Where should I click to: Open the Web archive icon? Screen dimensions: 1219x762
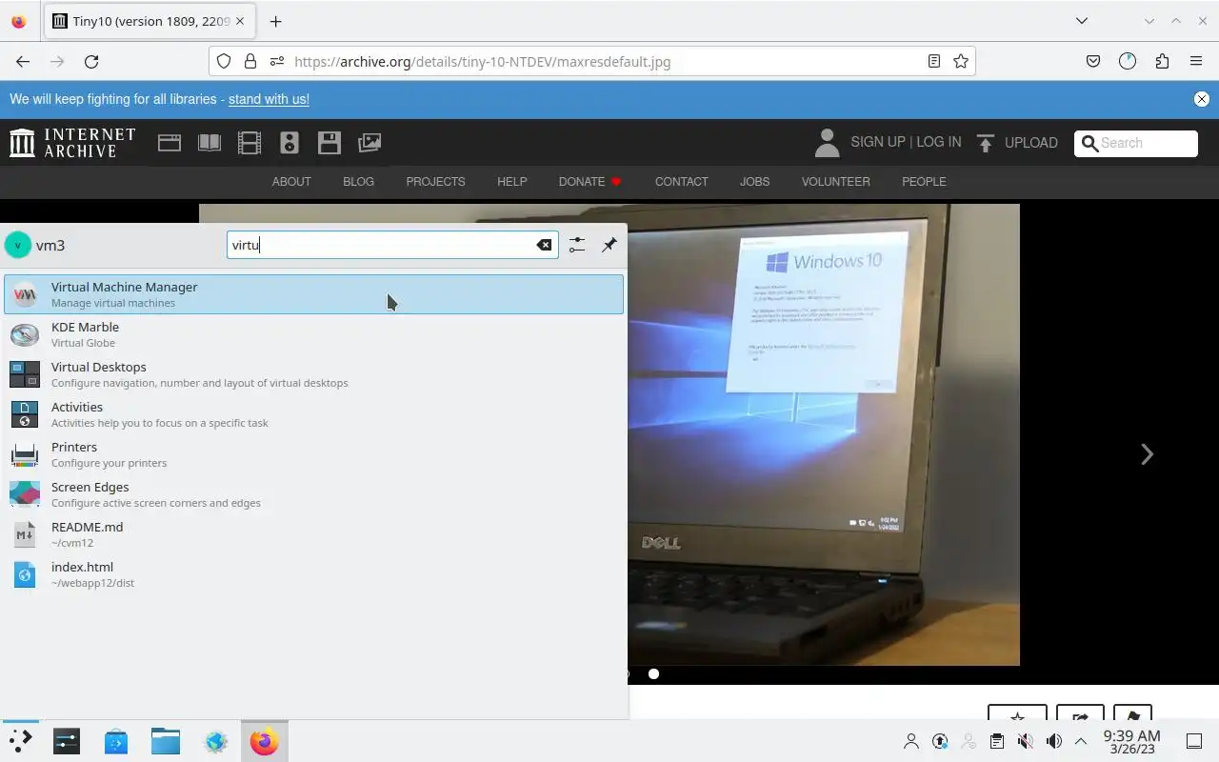pos(170,143)
